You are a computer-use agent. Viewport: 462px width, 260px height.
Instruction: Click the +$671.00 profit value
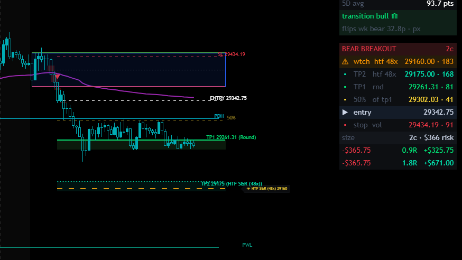click(439, 163)
